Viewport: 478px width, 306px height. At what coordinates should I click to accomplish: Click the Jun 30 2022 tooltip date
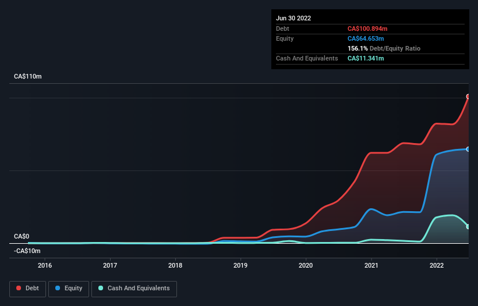coord(293,18)
